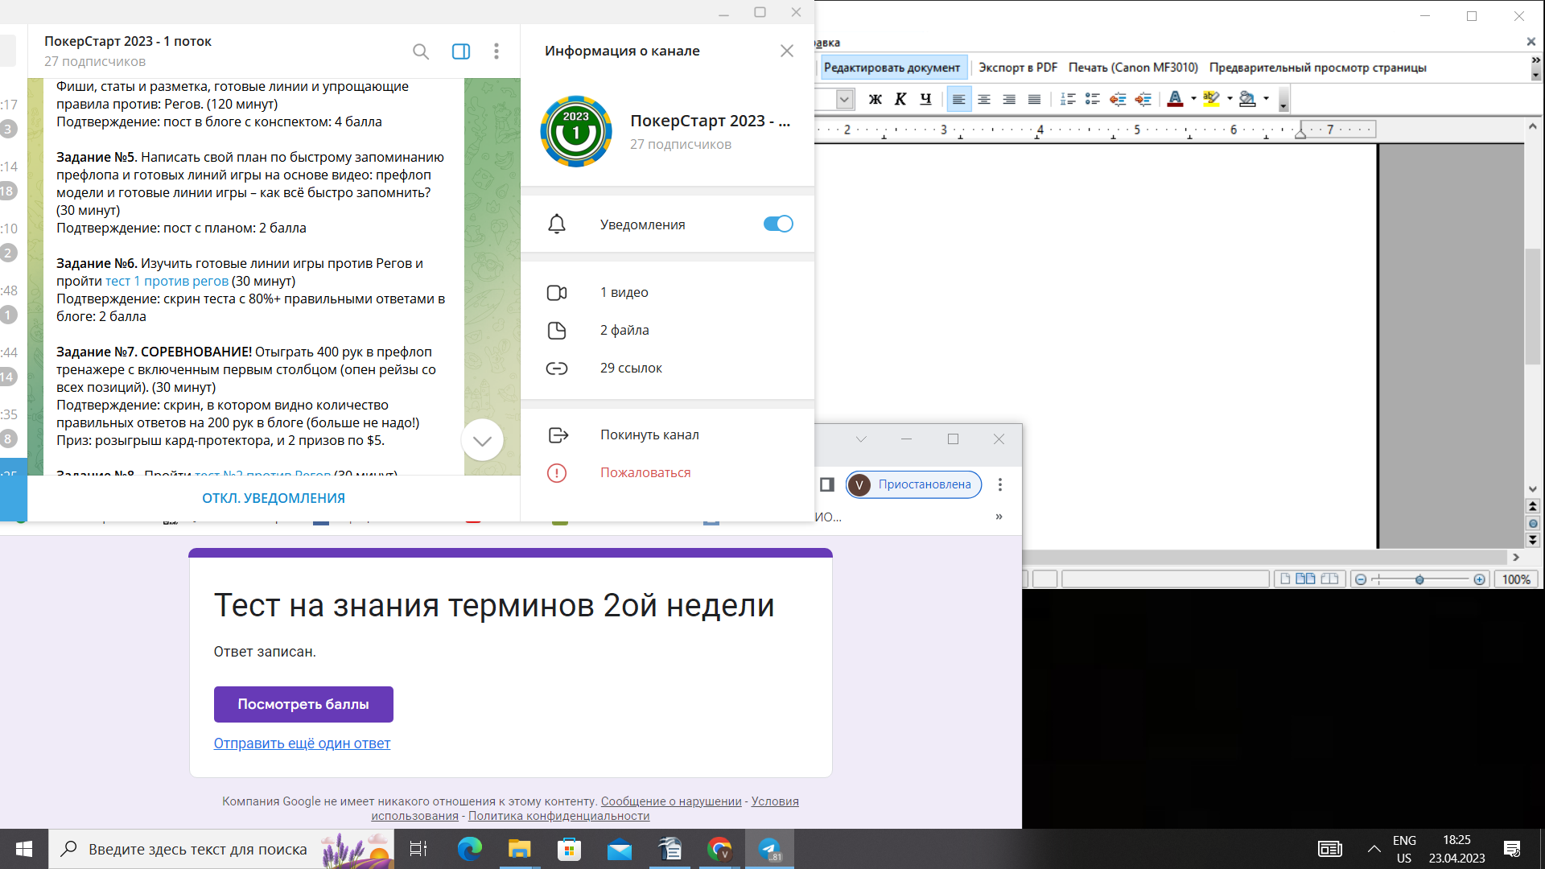Close the Writer document with small X

pos(1531,42)
